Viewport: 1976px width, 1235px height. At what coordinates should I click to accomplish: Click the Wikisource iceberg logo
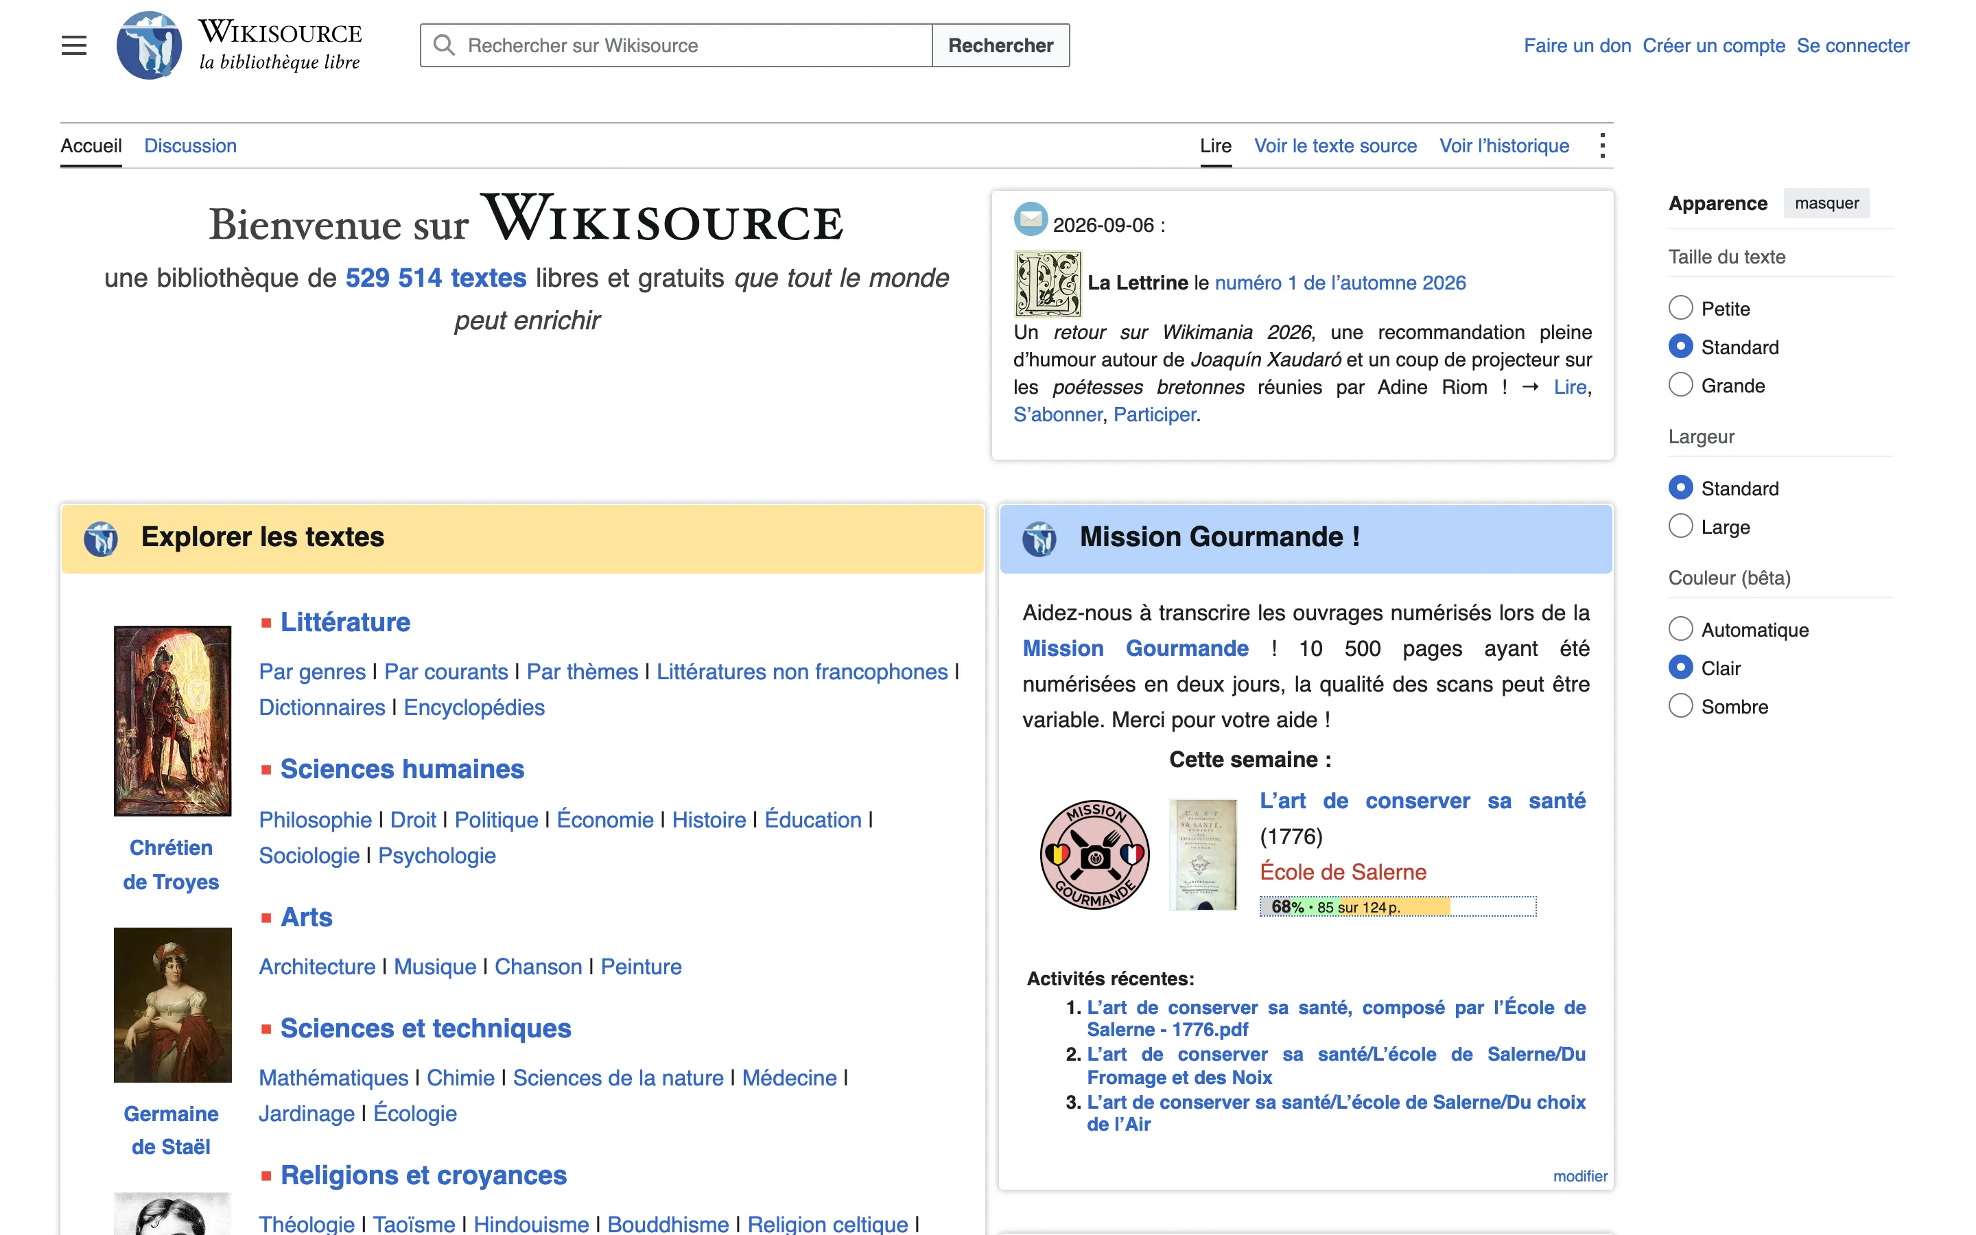coord(149,45)
